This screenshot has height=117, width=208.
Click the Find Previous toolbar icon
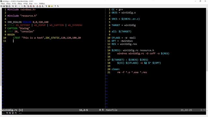tap(33, 6)
